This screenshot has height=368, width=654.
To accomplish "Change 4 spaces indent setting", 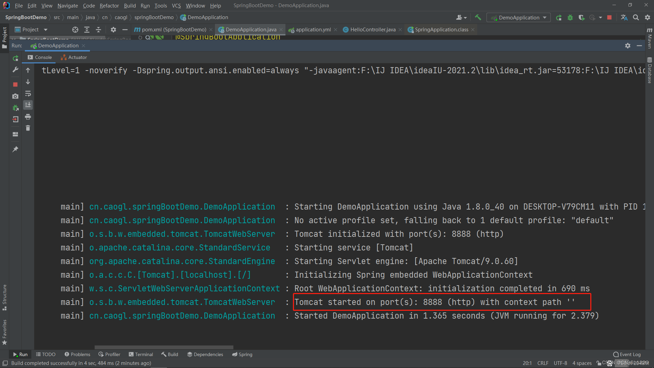I will pyautogui.click(x=582, y=363).
